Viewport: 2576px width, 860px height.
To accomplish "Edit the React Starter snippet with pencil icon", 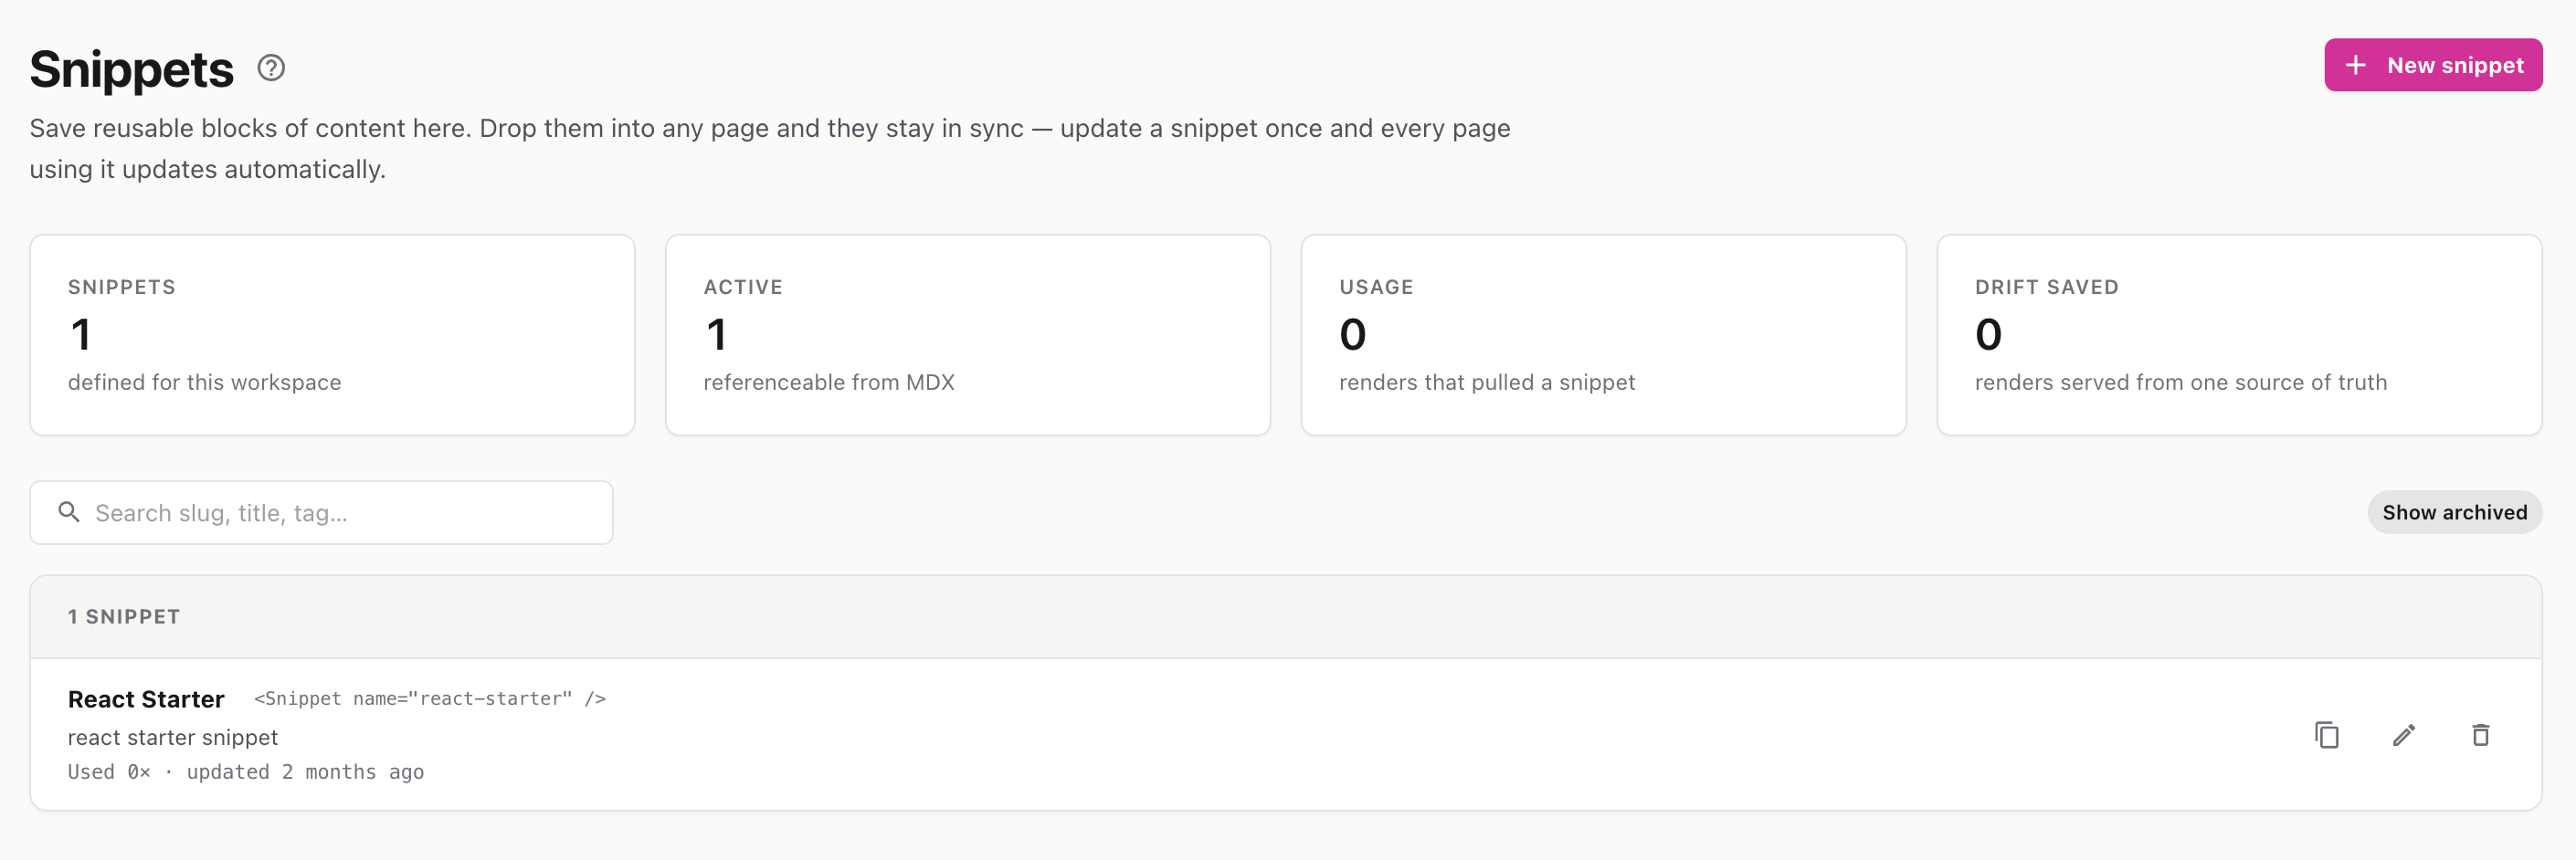I will point(2404,735).
